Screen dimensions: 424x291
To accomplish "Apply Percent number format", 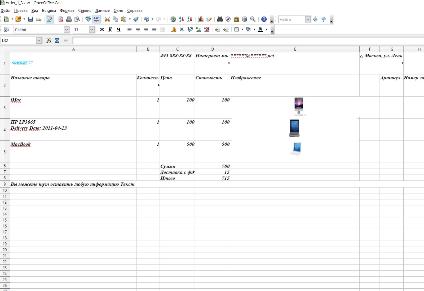I will click(182, 30).
